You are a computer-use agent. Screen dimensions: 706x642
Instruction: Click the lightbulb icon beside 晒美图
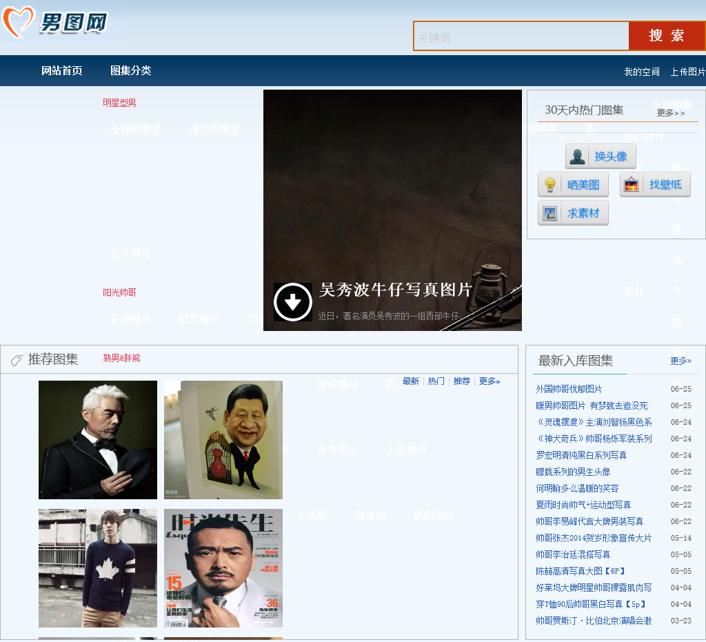pyautogui.click(x=549, y=185)
